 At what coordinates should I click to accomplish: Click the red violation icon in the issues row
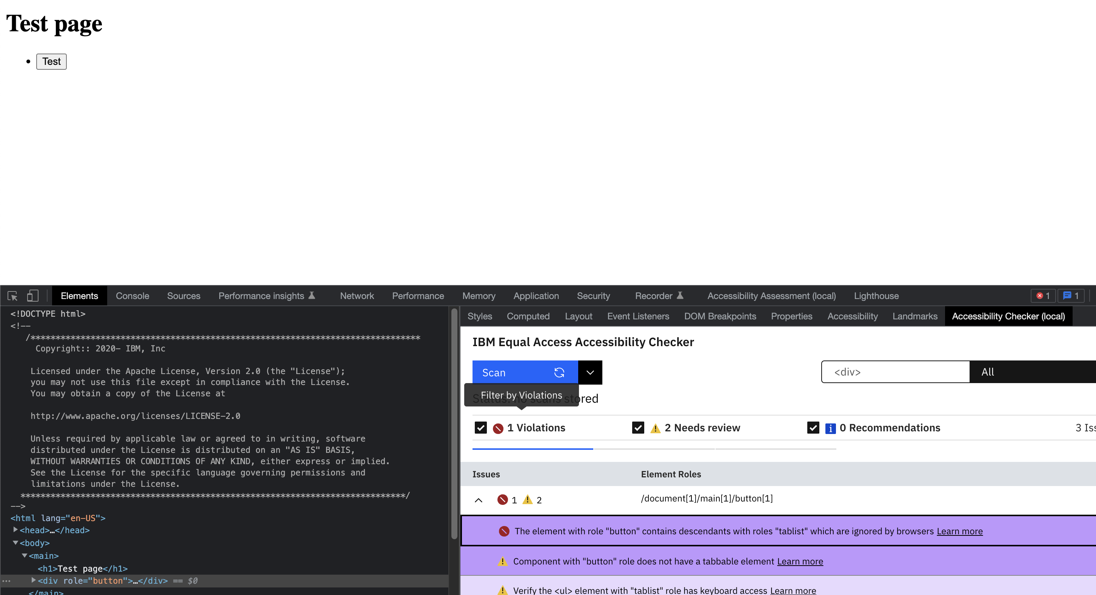point(502,500)
